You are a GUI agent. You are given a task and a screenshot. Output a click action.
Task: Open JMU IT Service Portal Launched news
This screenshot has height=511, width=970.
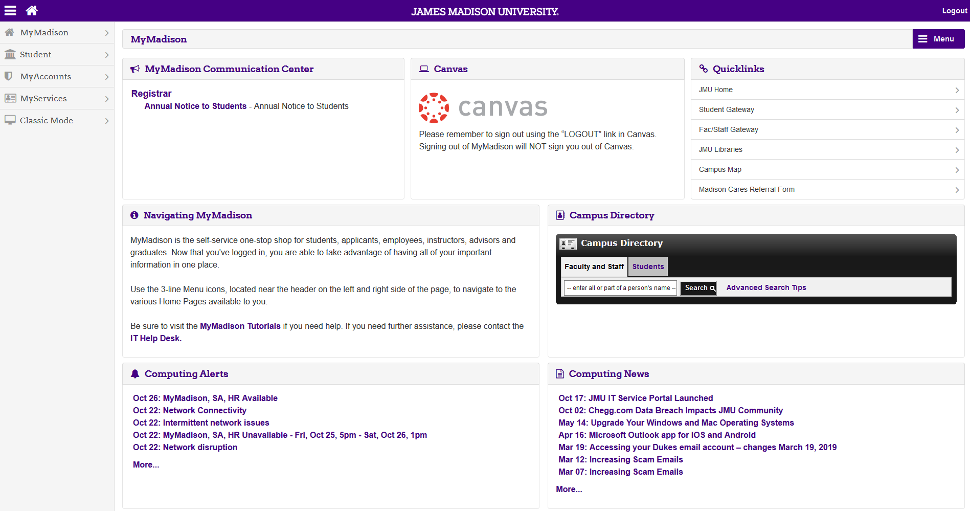coord(636,398)
